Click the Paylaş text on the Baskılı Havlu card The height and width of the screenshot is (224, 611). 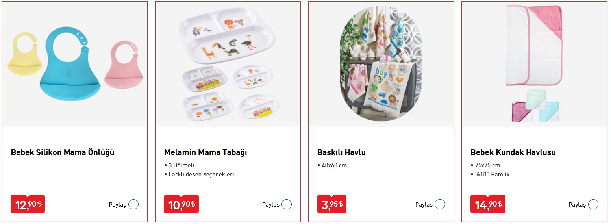point(424,205)
